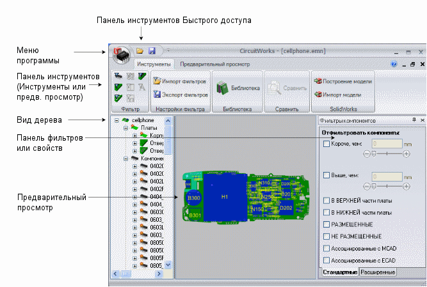Click the grayed Сравнить button
This screenshot has width=427, height=287.
[287, 88]
